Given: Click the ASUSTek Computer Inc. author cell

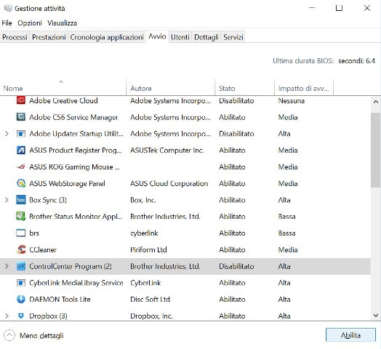Looking at the screenshot, I should click(x=167, y=151).
